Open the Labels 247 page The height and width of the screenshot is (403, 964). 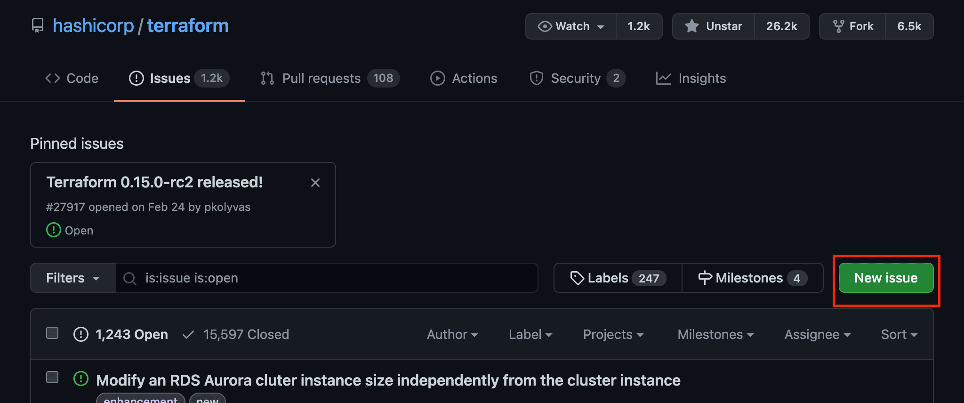[618, 278]
